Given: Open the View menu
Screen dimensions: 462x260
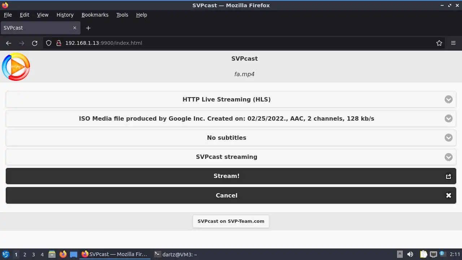Looking at the screenshot, I should [43, 15].
